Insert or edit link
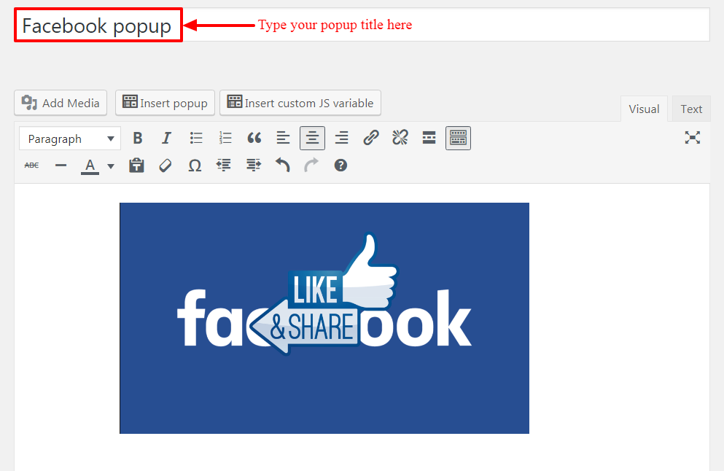The height and width of the screenshot is (471, 724). coord(371,138)
